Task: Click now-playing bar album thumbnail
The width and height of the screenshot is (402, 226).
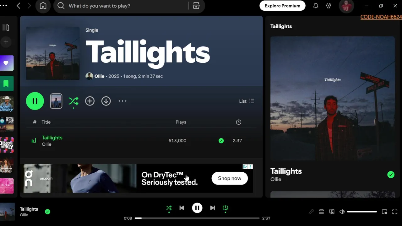Action: click(x=7, y=212)
